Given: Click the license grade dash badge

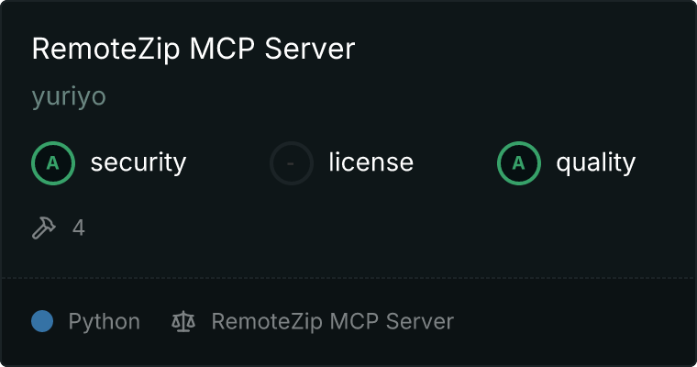Looking at the screenshot, I should coord(291,163).
